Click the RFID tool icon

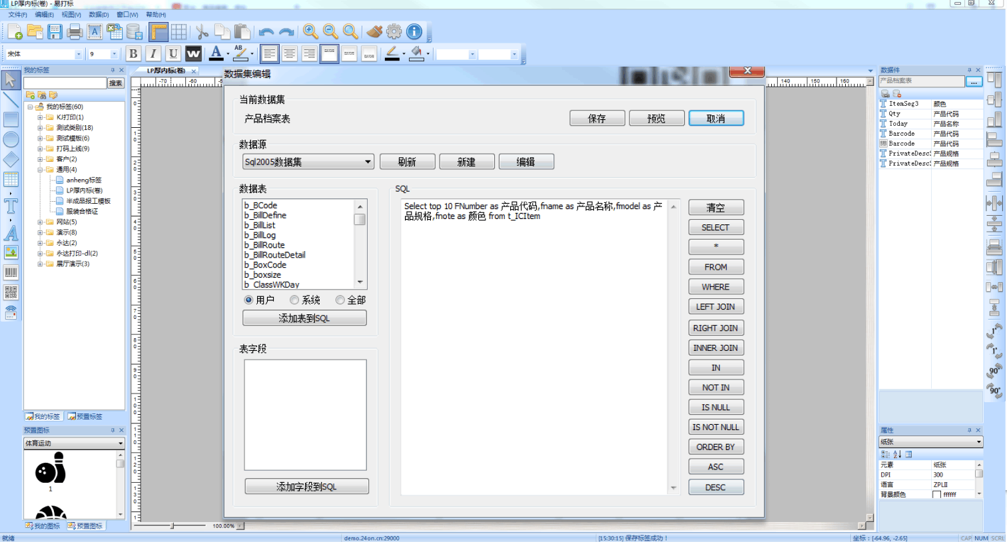pos(11,312)
